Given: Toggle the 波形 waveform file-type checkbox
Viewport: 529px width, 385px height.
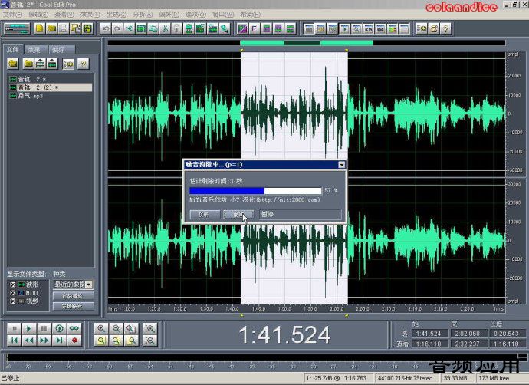Looking at the screenshot, I should tap(12, 285).
